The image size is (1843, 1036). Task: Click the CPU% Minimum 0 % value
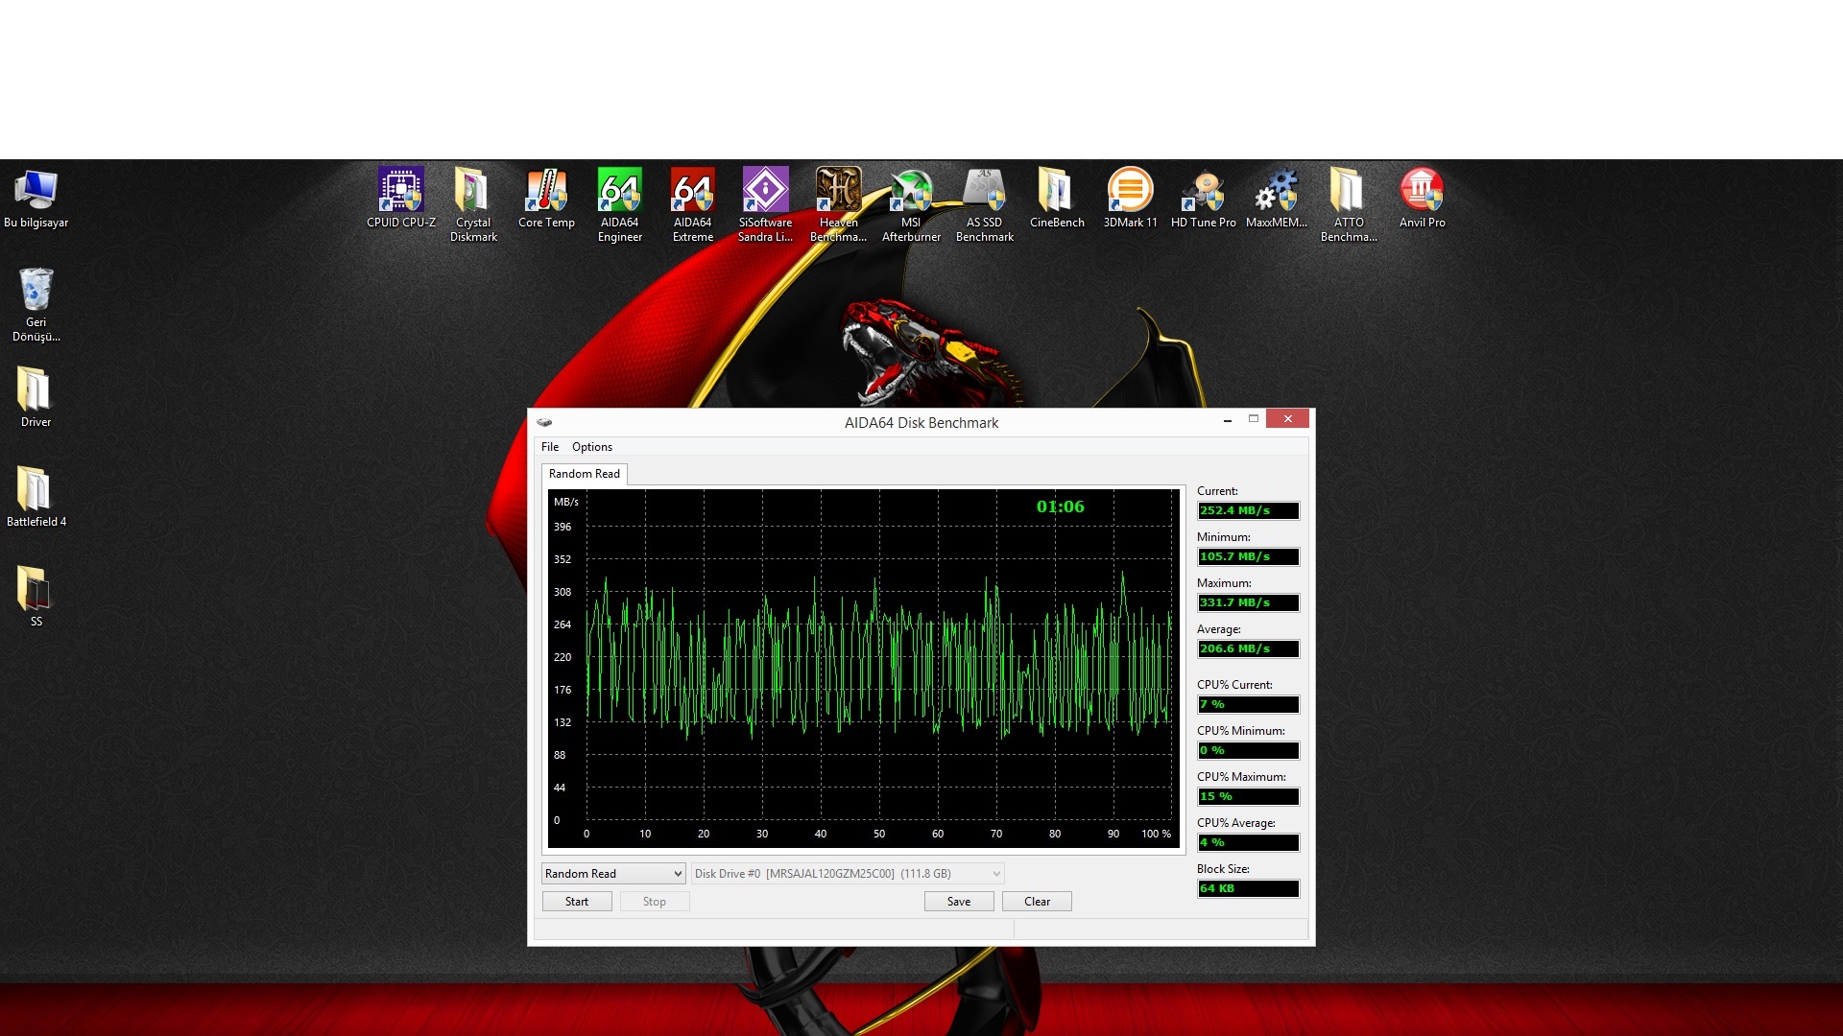click(1248, 751)
